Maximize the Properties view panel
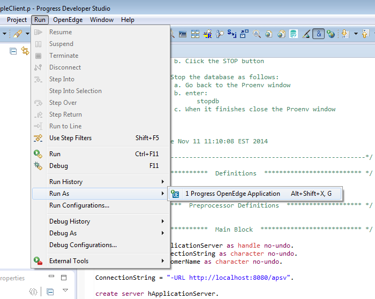The width and height of the screenshot is (375, 299). [x=64, y=277]
